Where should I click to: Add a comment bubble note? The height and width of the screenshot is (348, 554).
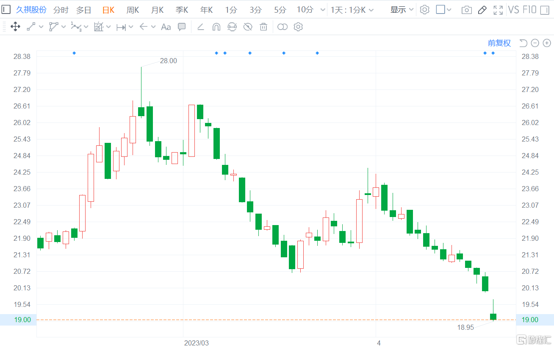coord(182,27)
